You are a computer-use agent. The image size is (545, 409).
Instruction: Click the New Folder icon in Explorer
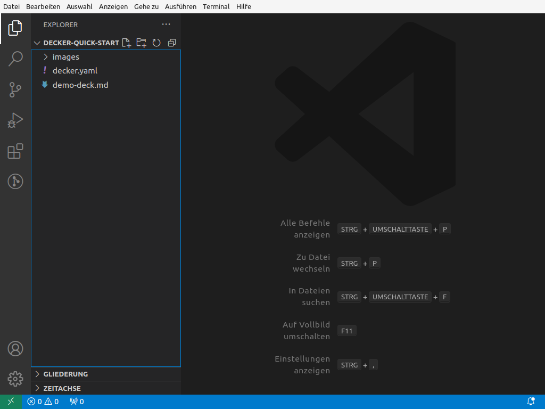pos(141,43)
